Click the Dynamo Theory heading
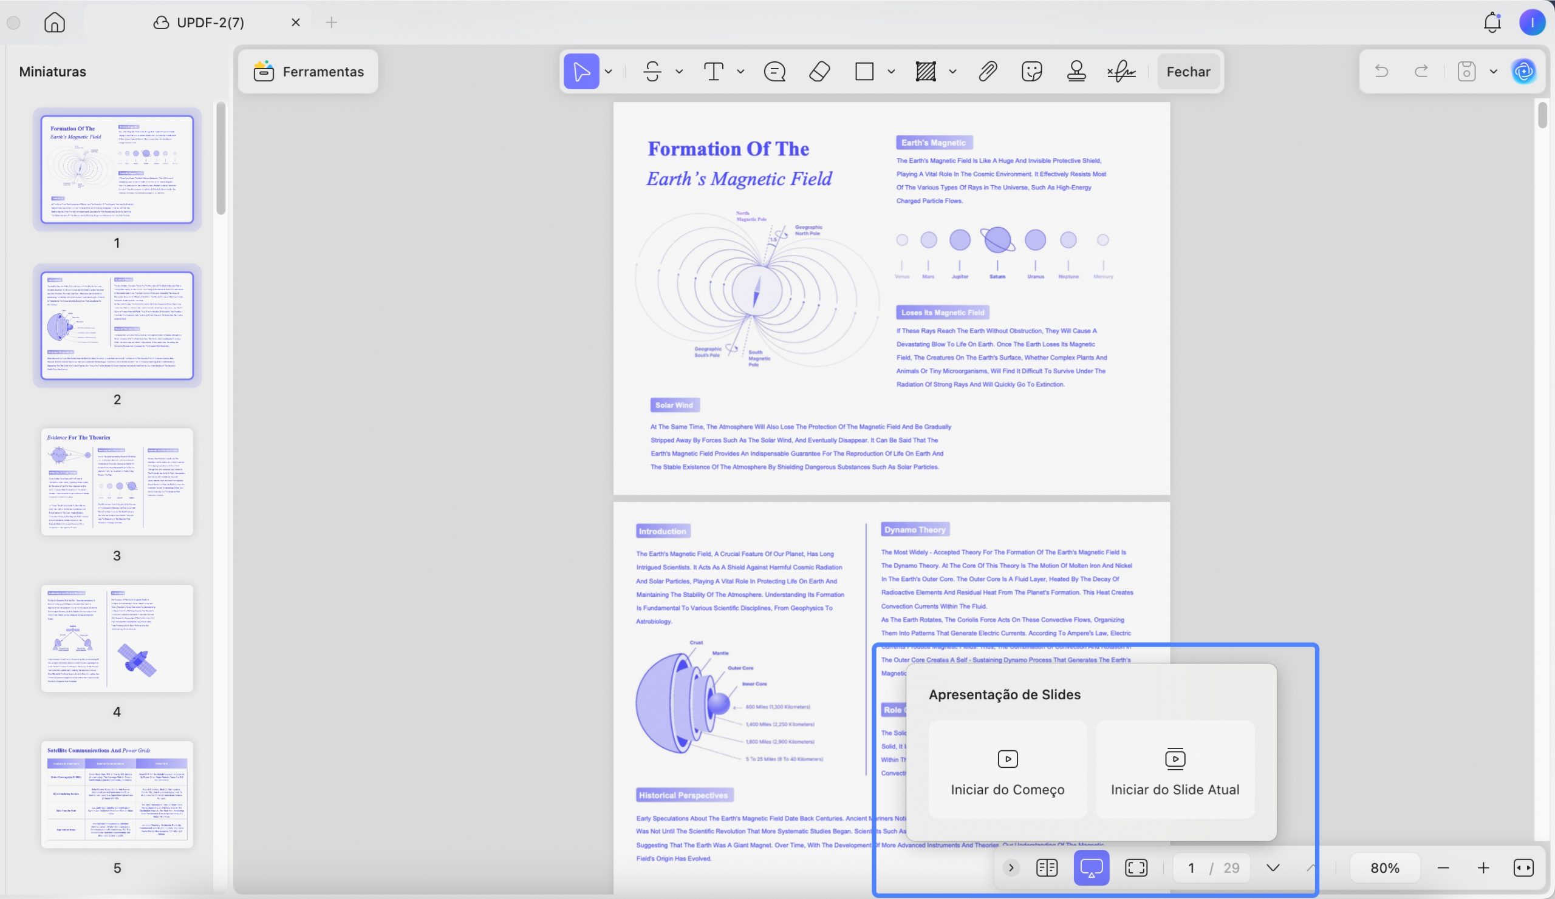This screenshot has width=1555, height=899. click(915, 530)
